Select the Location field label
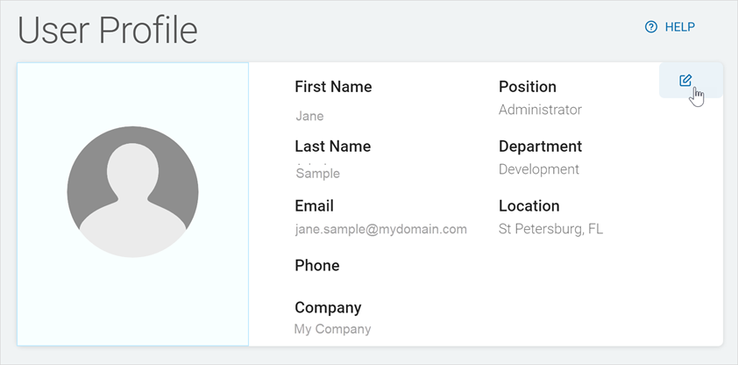The width and height of the screenshot is (738, 365). tap(529, 206)
